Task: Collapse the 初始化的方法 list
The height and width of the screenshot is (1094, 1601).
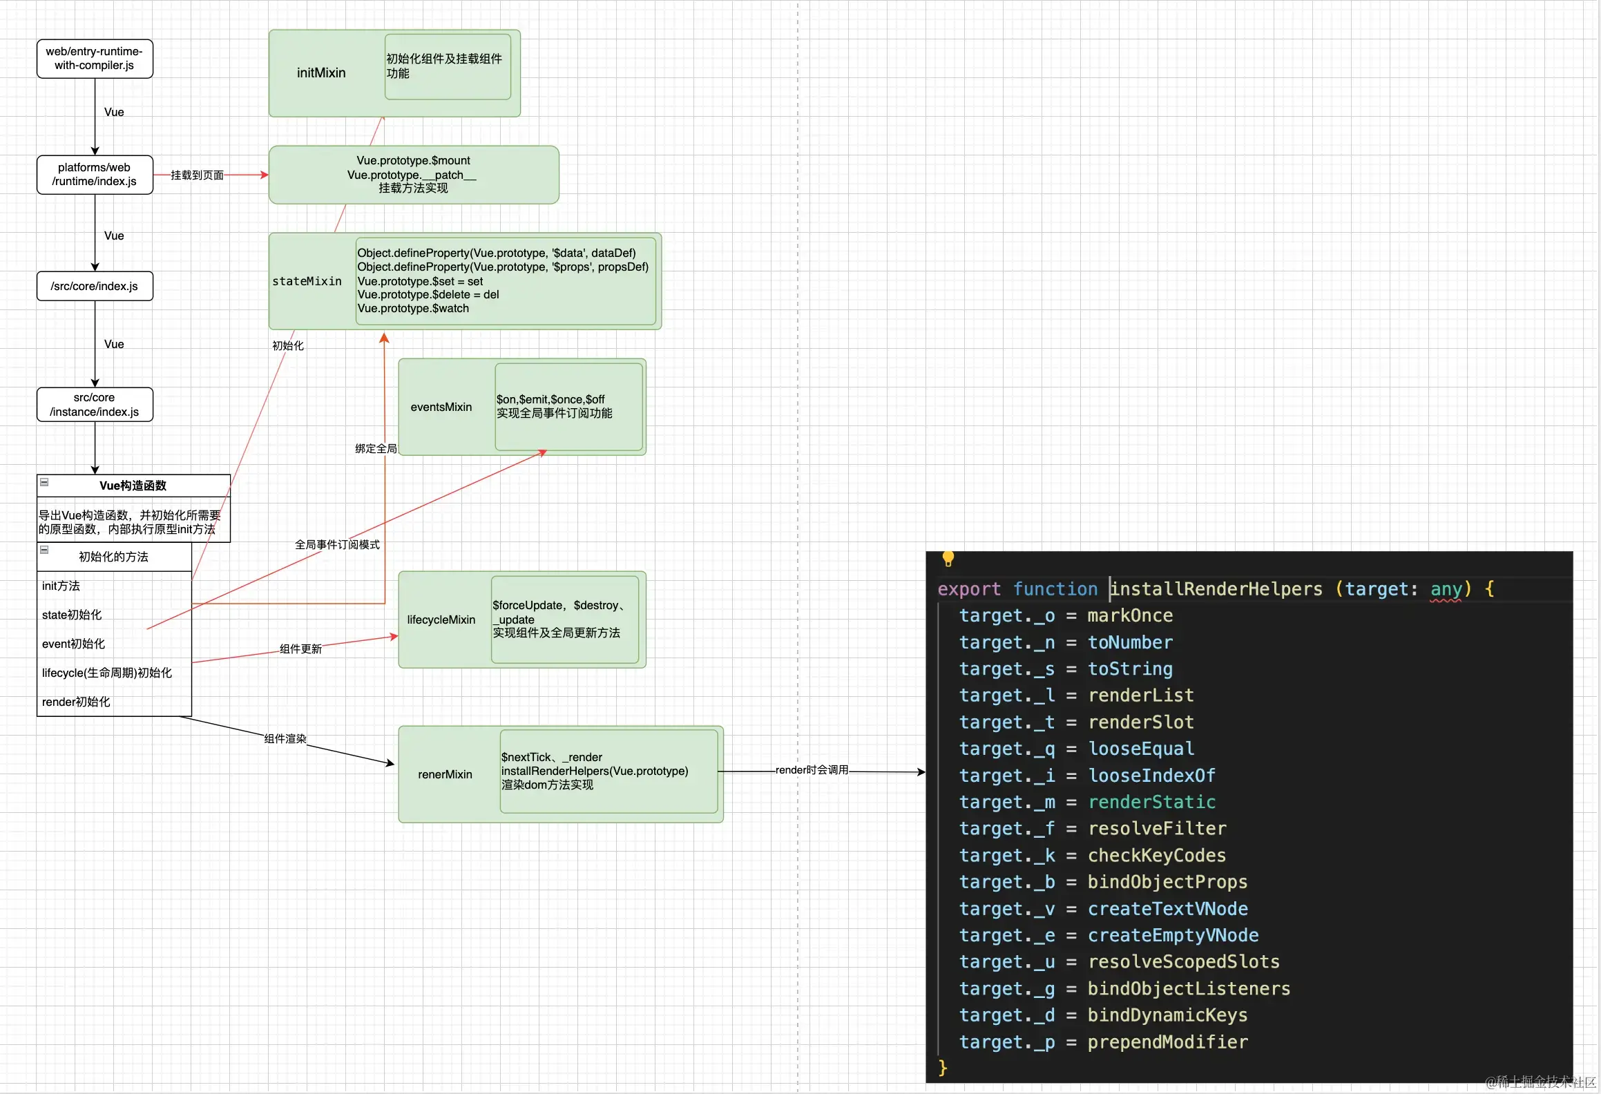Action: (x=44, y=550)
